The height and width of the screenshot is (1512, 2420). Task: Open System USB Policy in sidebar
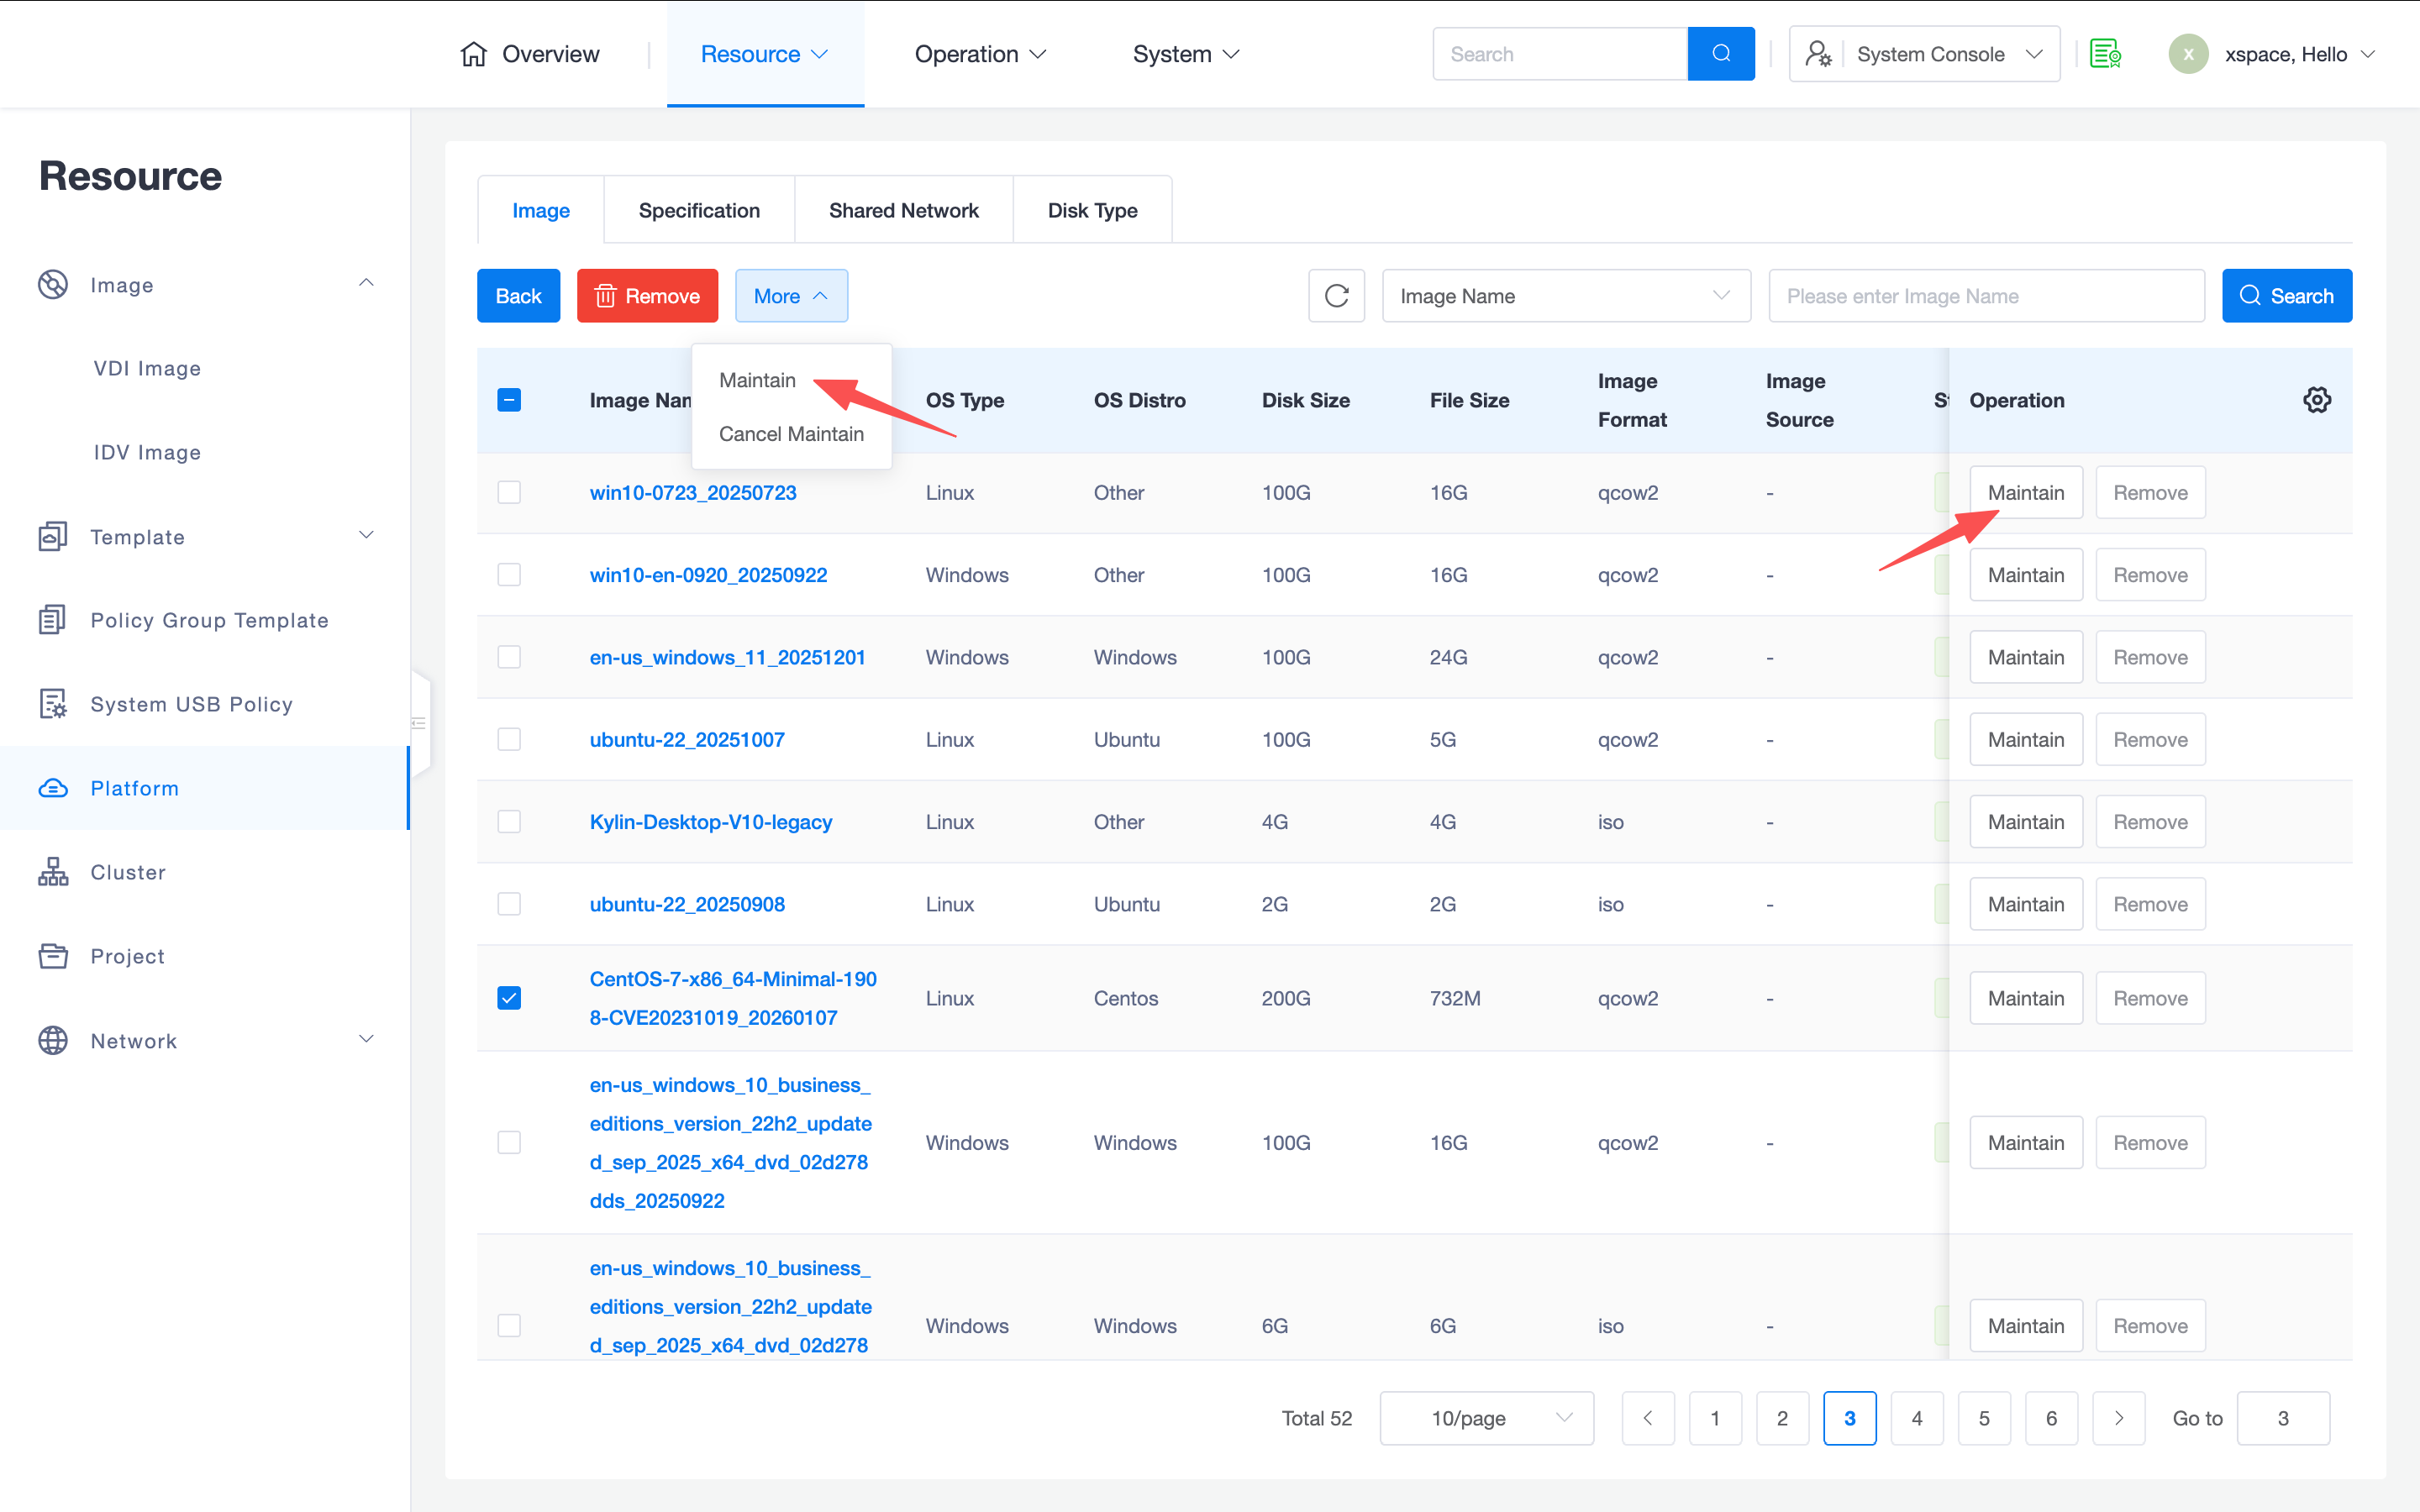click(x=191, y=704)
